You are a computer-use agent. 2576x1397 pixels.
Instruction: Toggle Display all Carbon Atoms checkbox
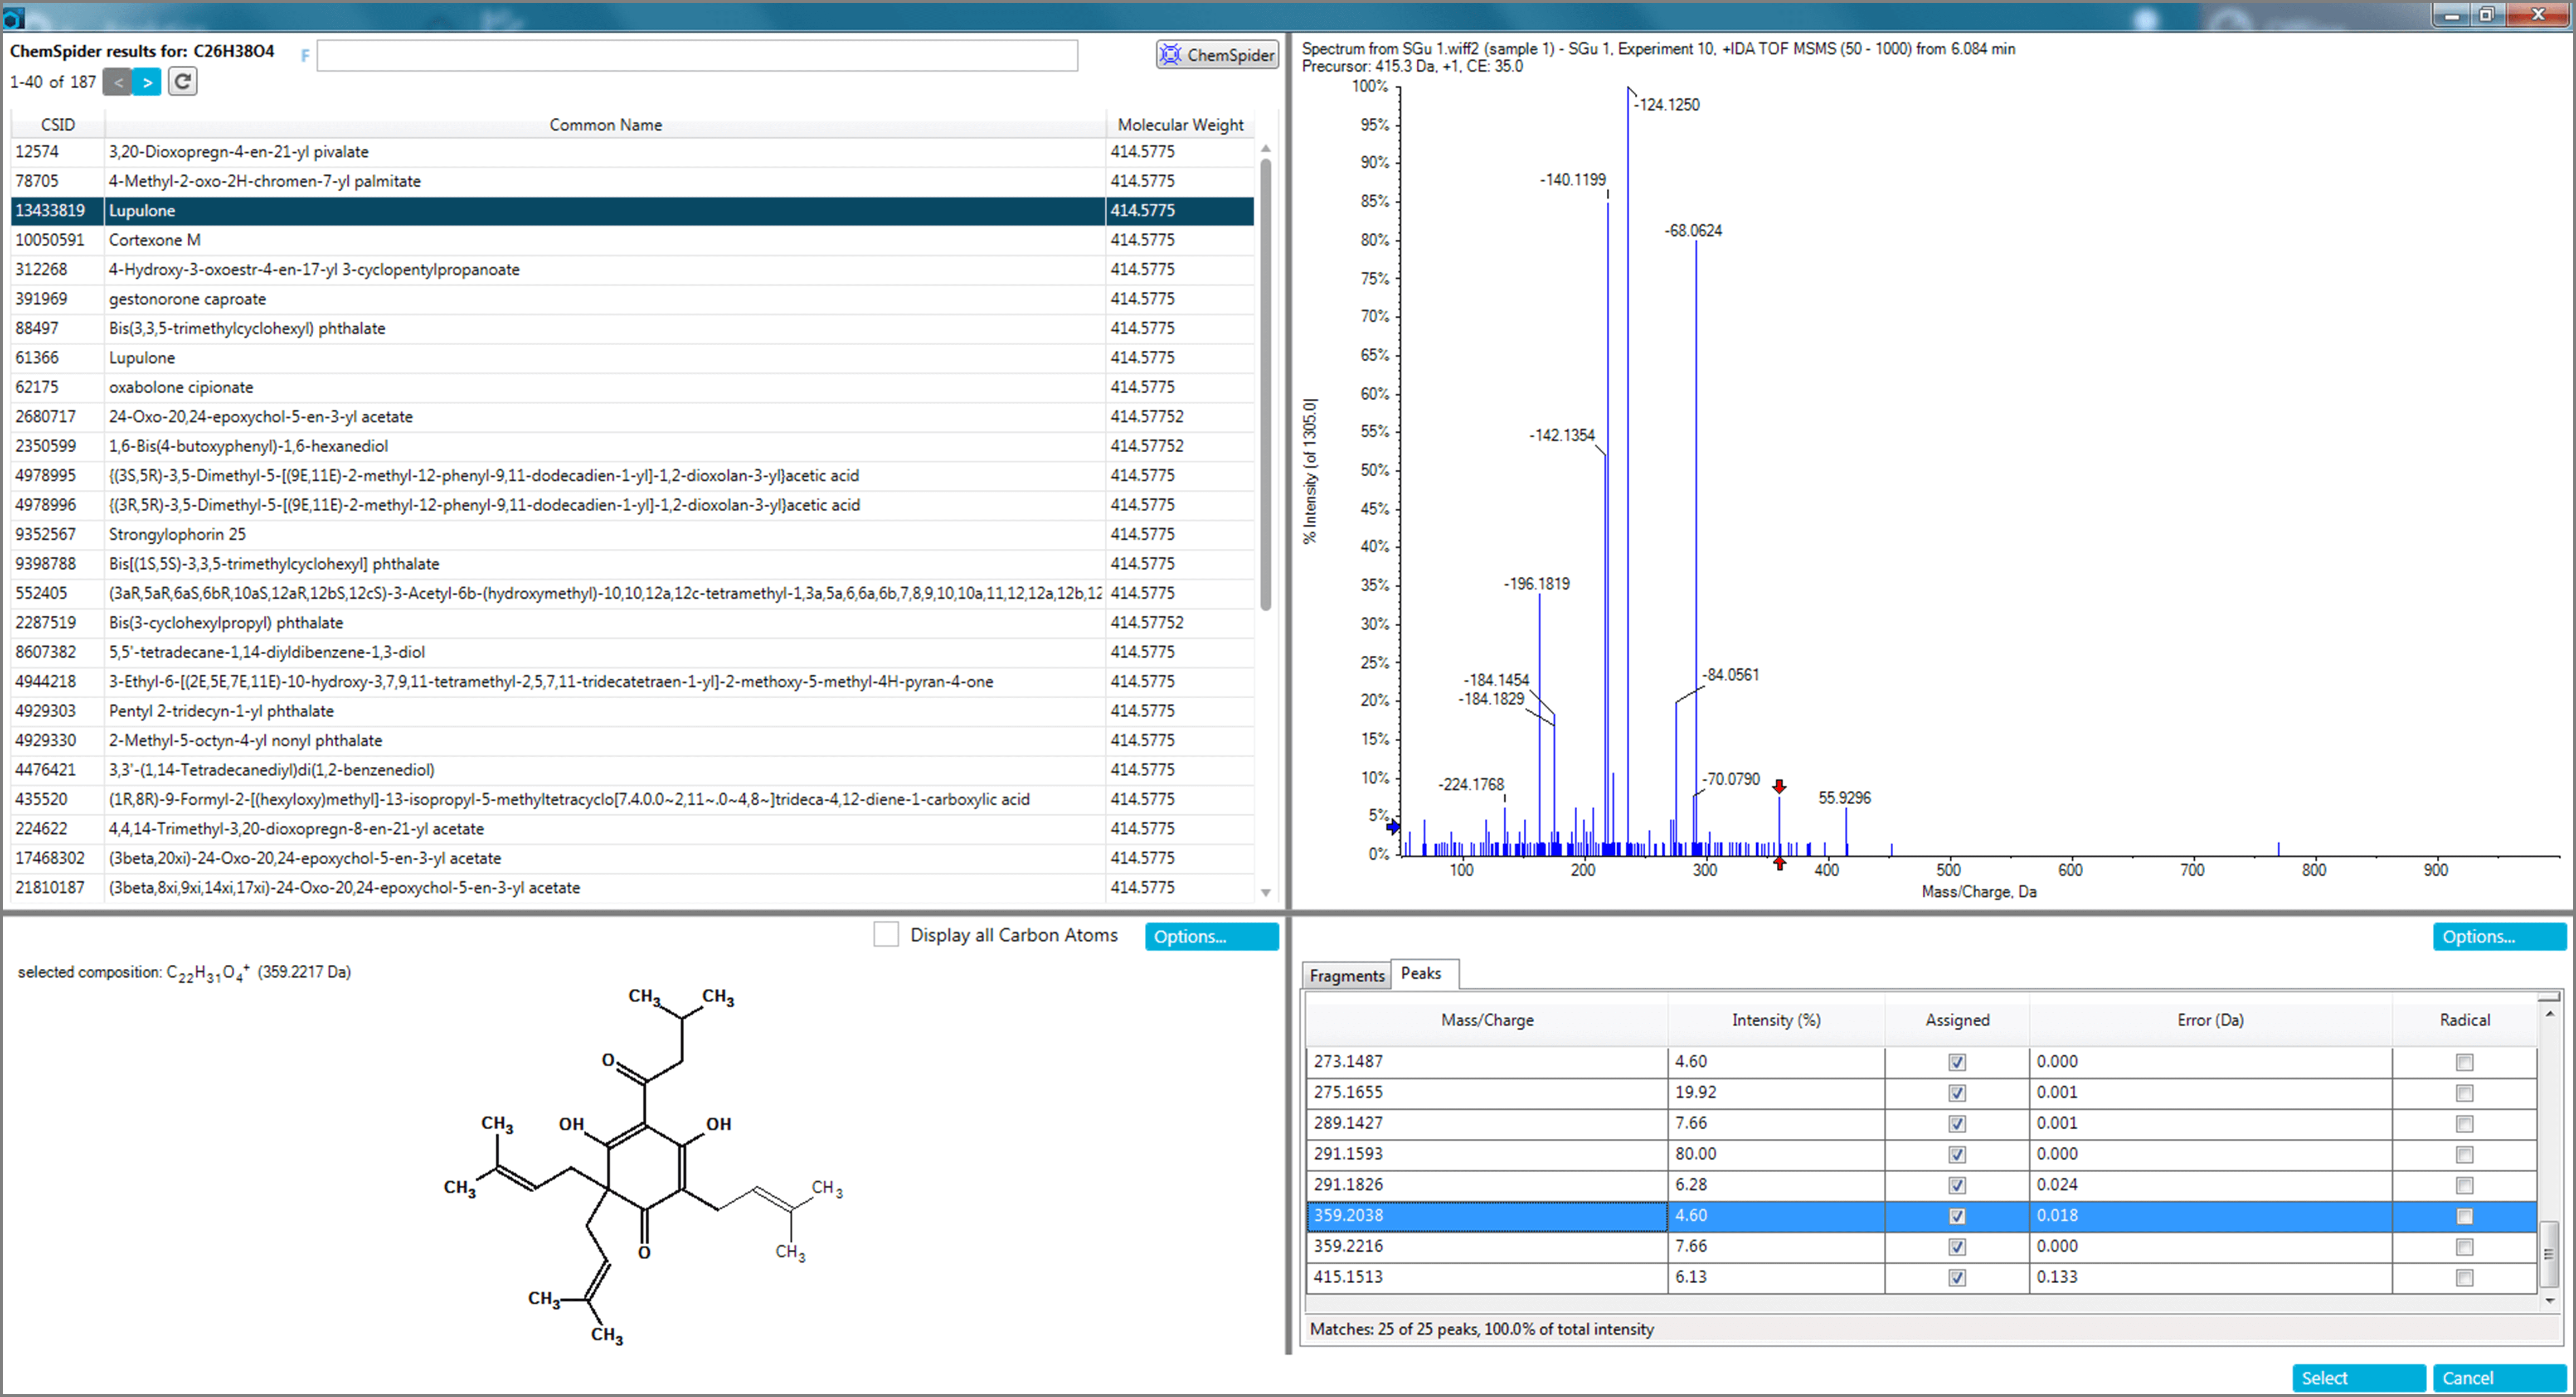pyautogui.click(x=886, y=934)
